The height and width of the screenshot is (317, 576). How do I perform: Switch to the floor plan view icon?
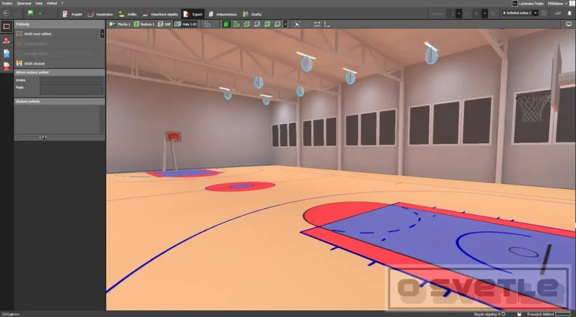(x=237, y=24)
